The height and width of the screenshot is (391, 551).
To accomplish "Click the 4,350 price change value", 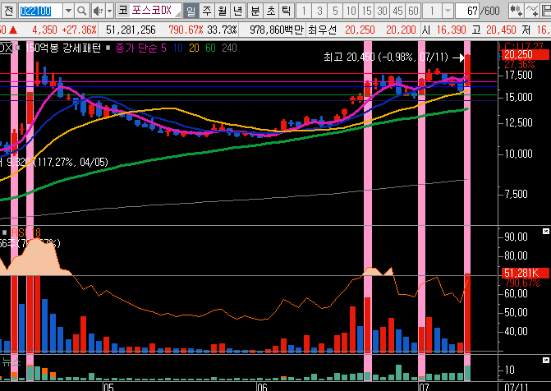I will coord(44,30).
